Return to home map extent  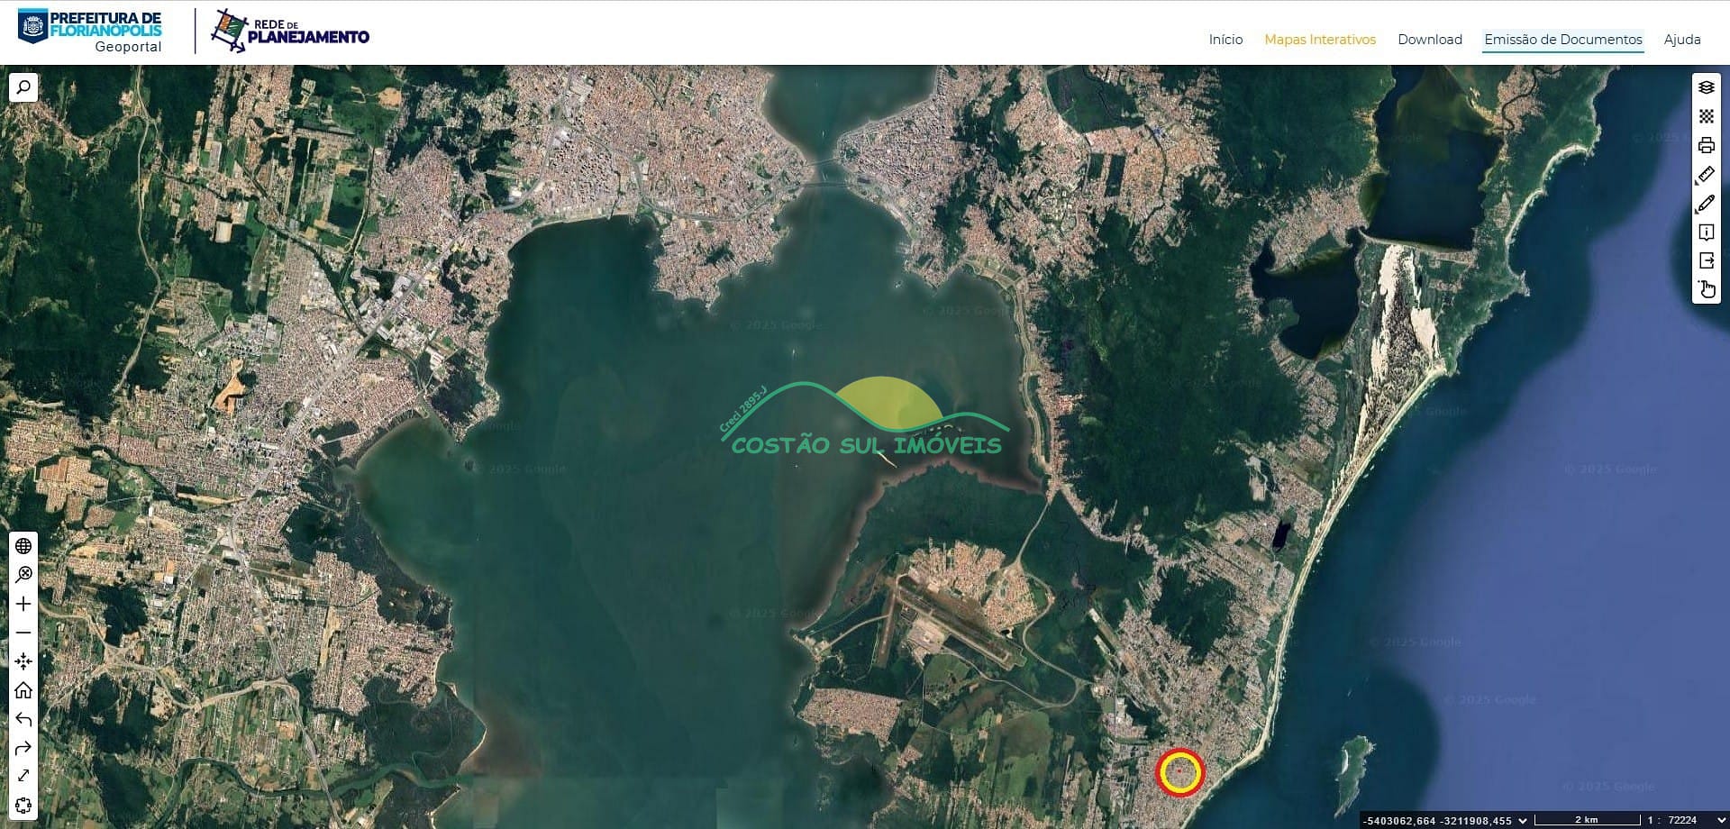tap(23, 690)
